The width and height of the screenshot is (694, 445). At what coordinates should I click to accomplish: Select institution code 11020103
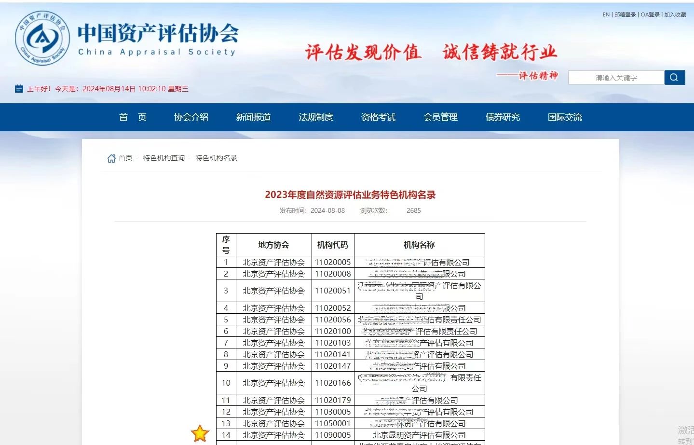pyautogui.click(x=333, y=343)
